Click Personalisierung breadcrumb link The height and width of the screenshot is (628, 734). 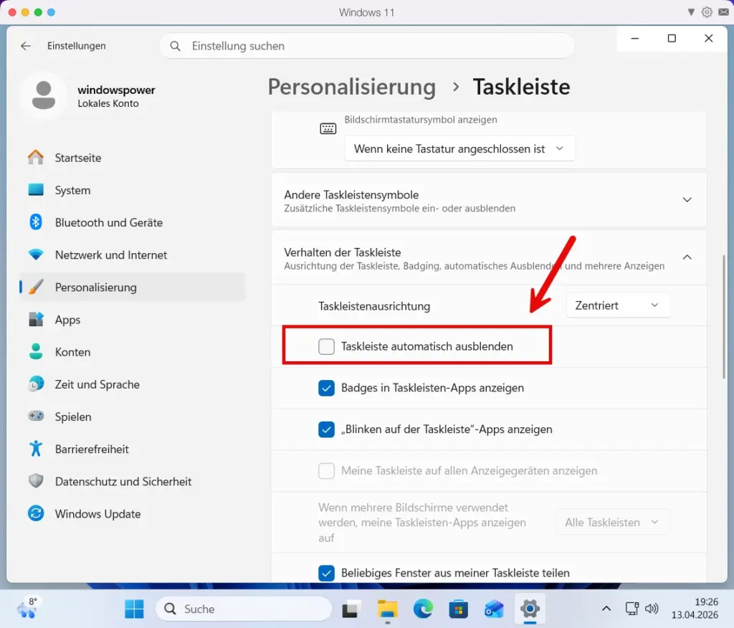351,87
